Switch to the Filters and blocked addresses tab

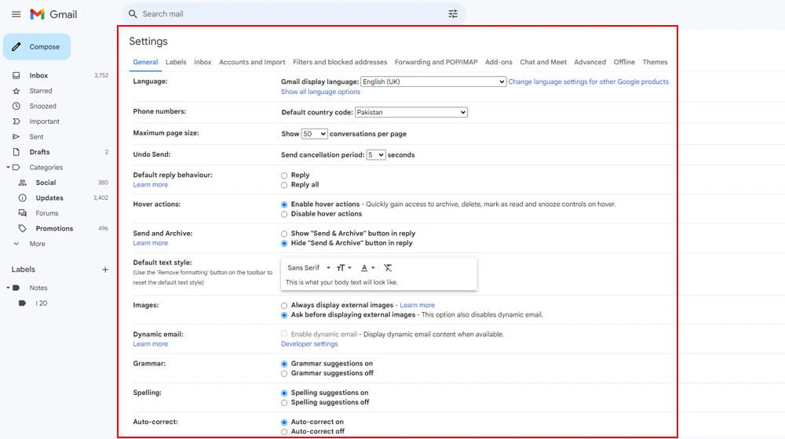click(339, 62)
